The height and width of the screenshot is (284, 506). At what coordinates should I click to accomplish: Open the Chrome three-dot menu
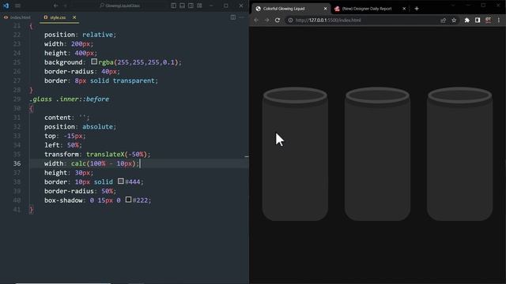tap(499, 20)
